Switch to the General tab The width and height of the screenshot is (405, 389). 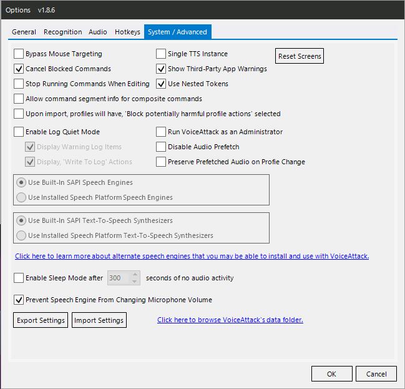(24, 32)
